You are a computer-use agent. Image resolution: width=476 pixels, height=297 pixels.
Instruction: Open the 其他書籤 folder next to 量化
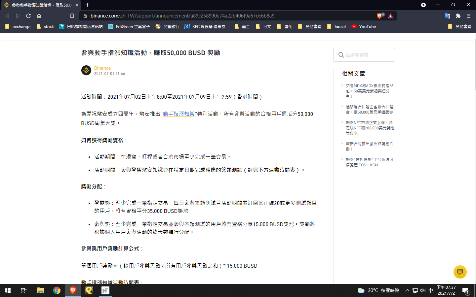pos(310,27)
